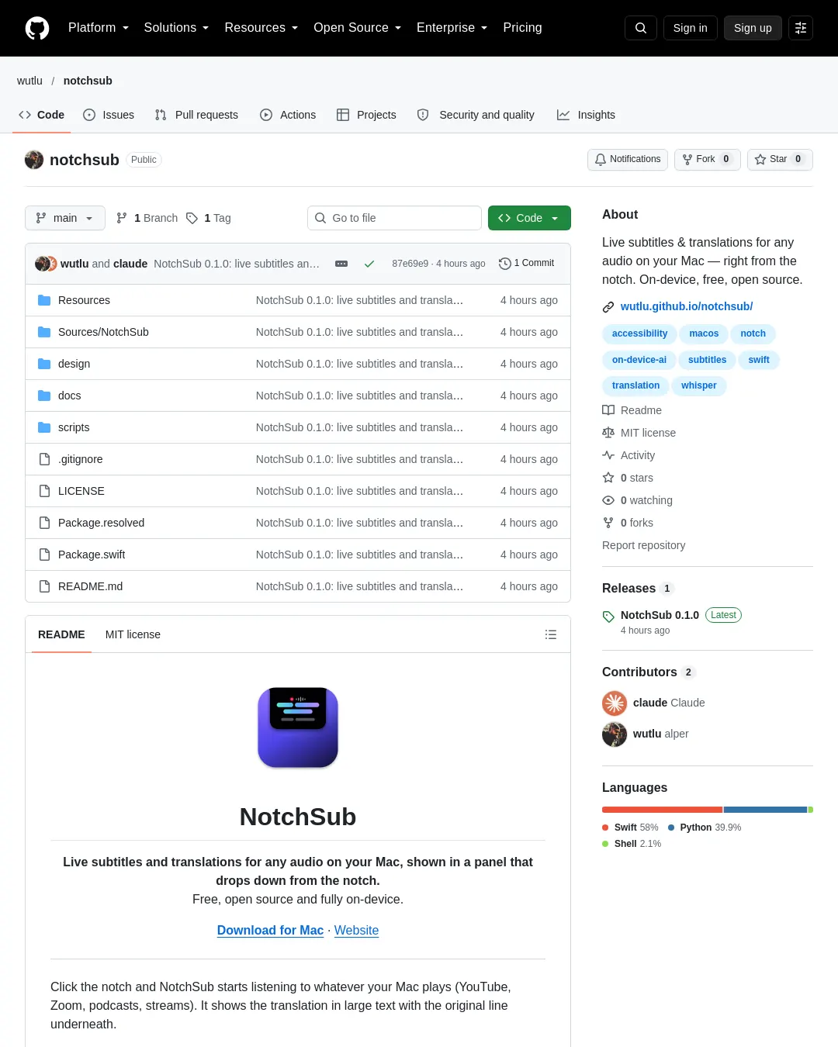Screen dimensions: 838x1047
Task: Open the Platform dropdown menu
Action: (99, 28)
